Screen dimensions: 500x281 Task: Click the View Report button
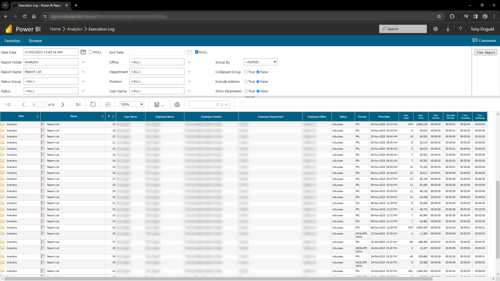[486, 52]
